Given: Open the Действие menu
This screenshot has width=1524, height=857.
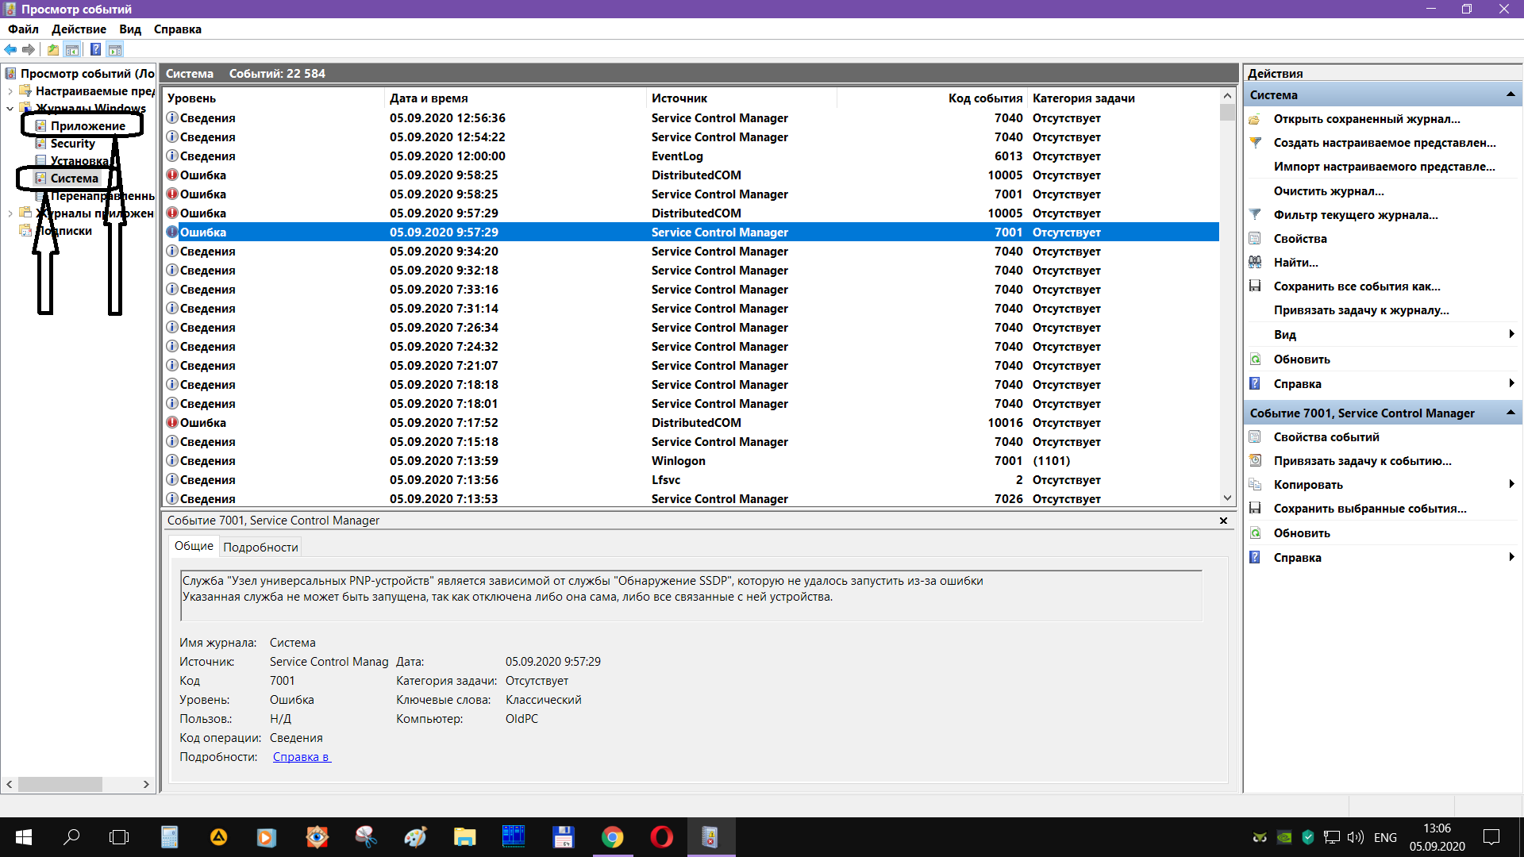Looking at the screenshot, I should [79, 29].
